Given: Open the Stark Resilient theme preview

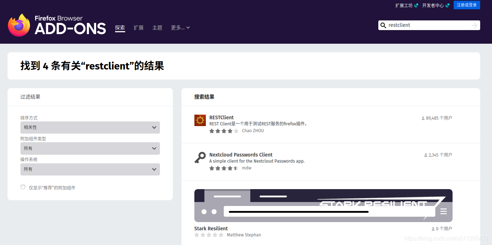Looking at the screenshot, I should tap(323, 206).
